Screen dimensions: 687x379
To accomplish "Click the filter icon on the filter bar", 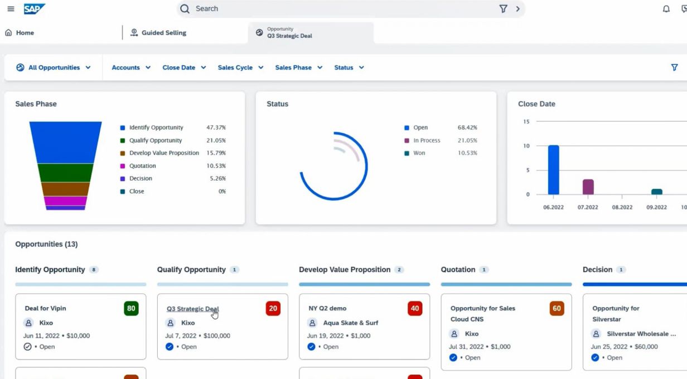I will (x=674, y=67).
